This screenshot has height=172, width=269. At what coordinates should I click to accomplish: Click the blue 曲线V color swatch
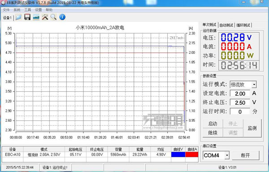point(178,154)
